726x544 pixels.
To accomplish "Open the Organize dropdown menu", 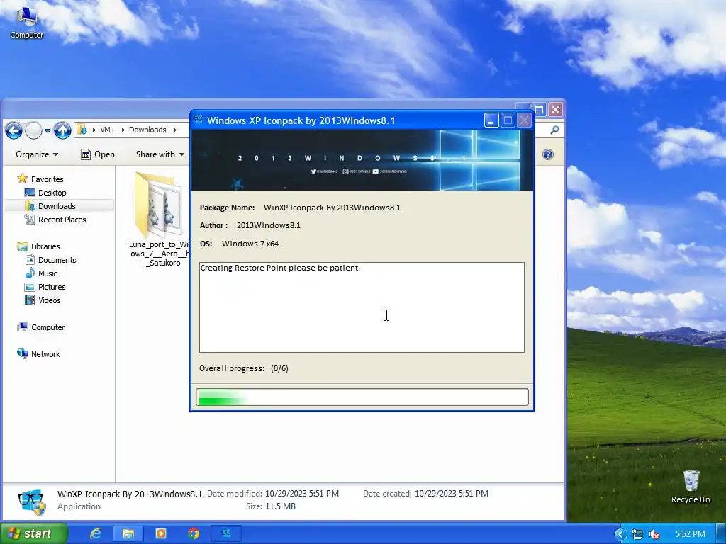I will point(37,154).
